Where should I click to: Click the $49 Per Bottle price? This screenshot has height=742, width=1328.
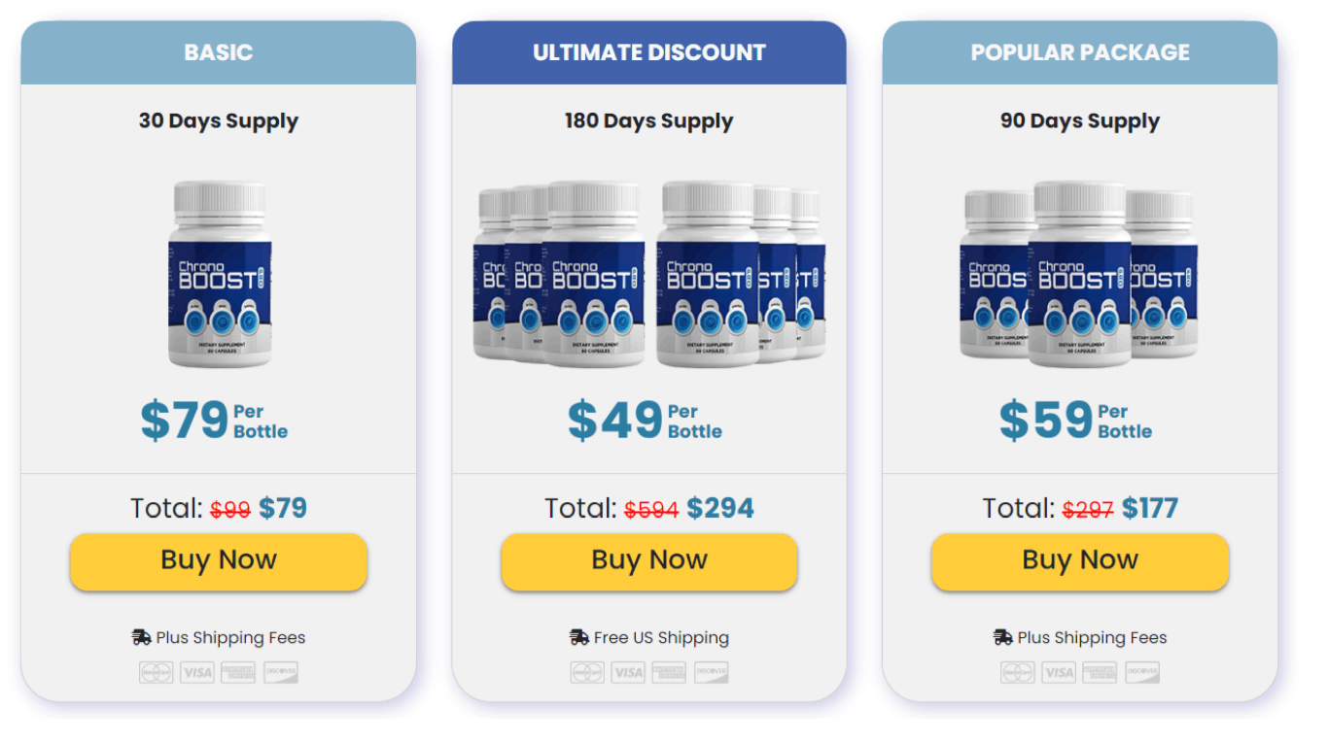(x=646, y=421)
